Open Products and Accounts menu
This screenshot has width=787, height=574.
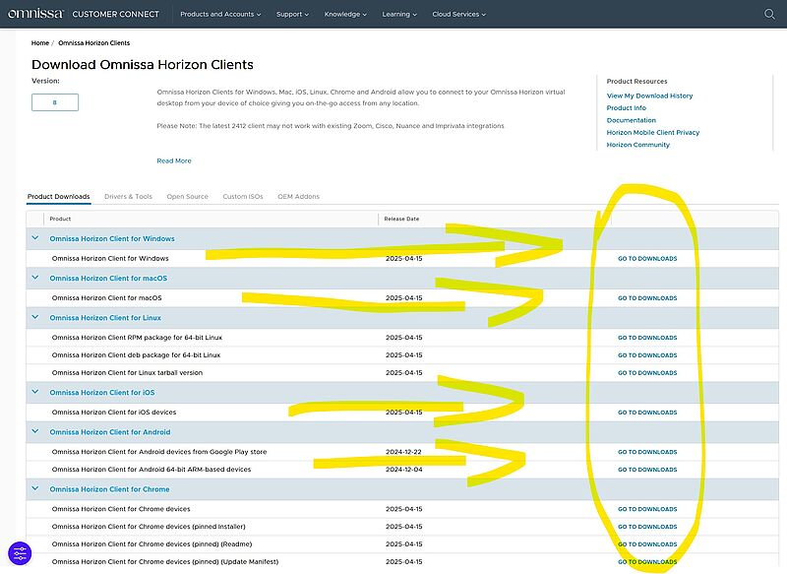pos(220,14)
